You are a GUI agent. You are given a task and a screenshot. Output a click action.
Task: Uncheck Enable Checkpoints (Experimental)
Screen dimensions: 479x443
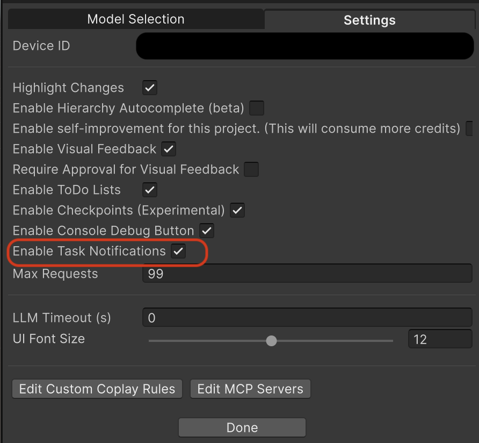pyautogui.click(x=237, y=211)
